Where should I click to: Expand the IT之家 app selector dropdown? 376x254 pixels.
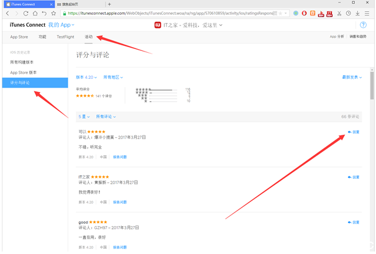click(193, 25)
